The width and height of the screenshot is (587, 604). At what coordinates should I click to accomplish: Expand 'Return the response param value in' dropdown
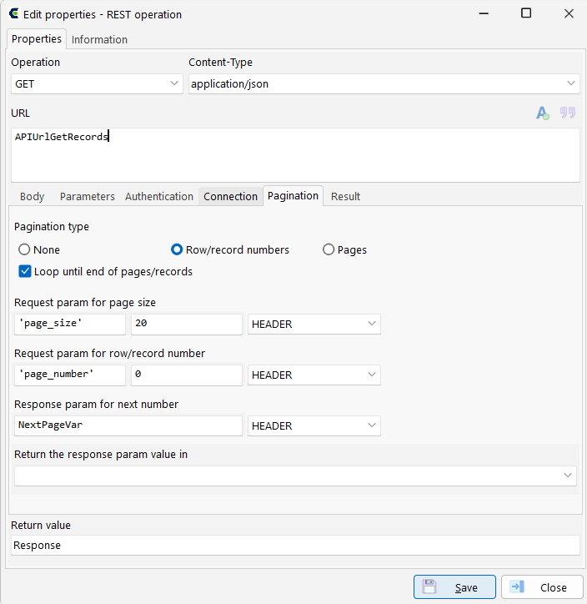pos(295,476)
